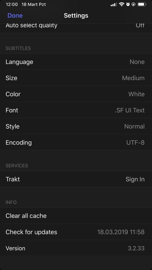The width and height of the screenshot is (152, 270).
Task: Open the subtitle Language setting
Action: 76,62
